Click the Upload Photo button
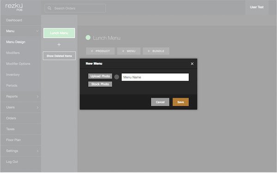The width and height of the screenshot is (277, 173). (x=100, y=76)
